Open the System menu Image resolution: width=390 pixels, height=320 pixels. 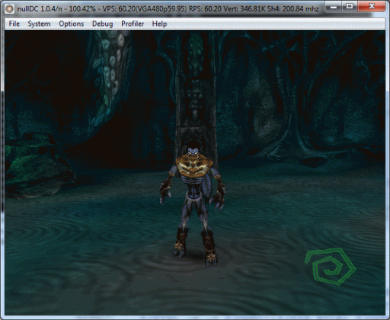coord(39,24)
